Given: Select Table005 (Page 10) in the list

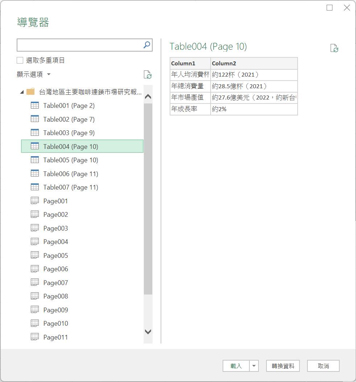Looking at the screenshot, I should pyautogui.click(x=71, y=160).
